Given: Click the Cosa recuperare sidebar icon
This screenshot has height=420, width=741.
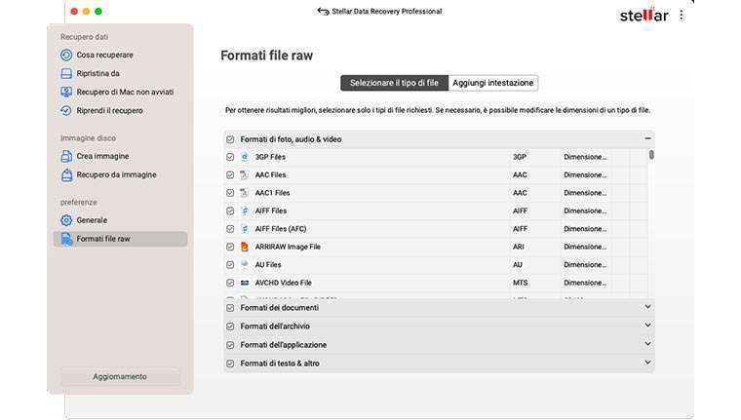Looking at the screenshot, I should point(66,55).
